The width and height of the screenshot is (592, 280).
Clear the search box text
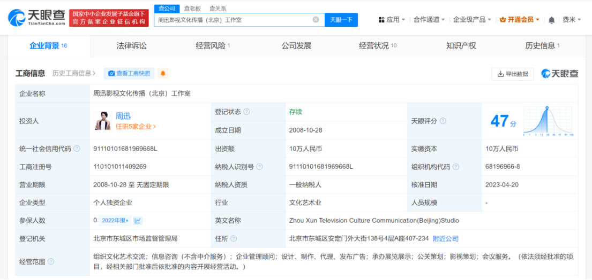pyautogui.click(x=316, y=20)
